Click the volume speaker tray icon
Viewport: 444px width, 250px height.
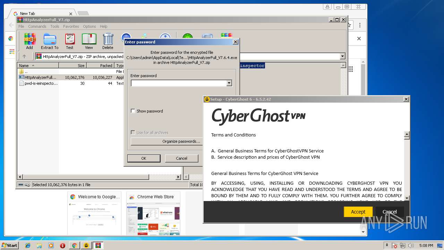coord(411,245)
